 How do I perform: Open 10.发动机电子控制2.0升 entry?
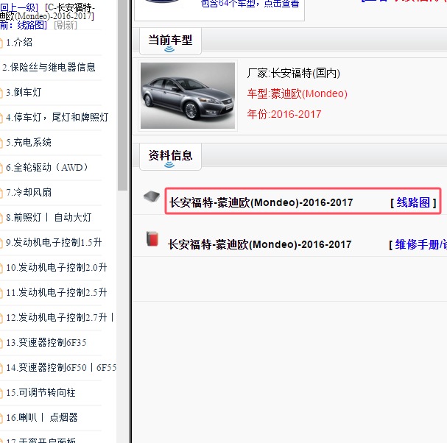pos(57,268)
